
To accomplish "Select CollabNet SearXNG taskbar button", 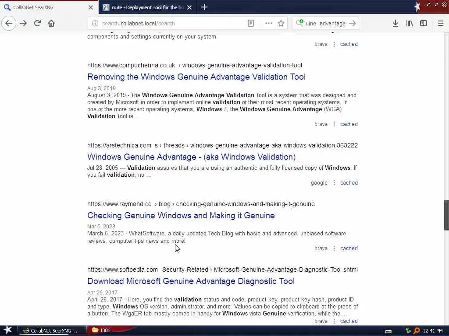I will pyautogui.click(x=52, y=331).
